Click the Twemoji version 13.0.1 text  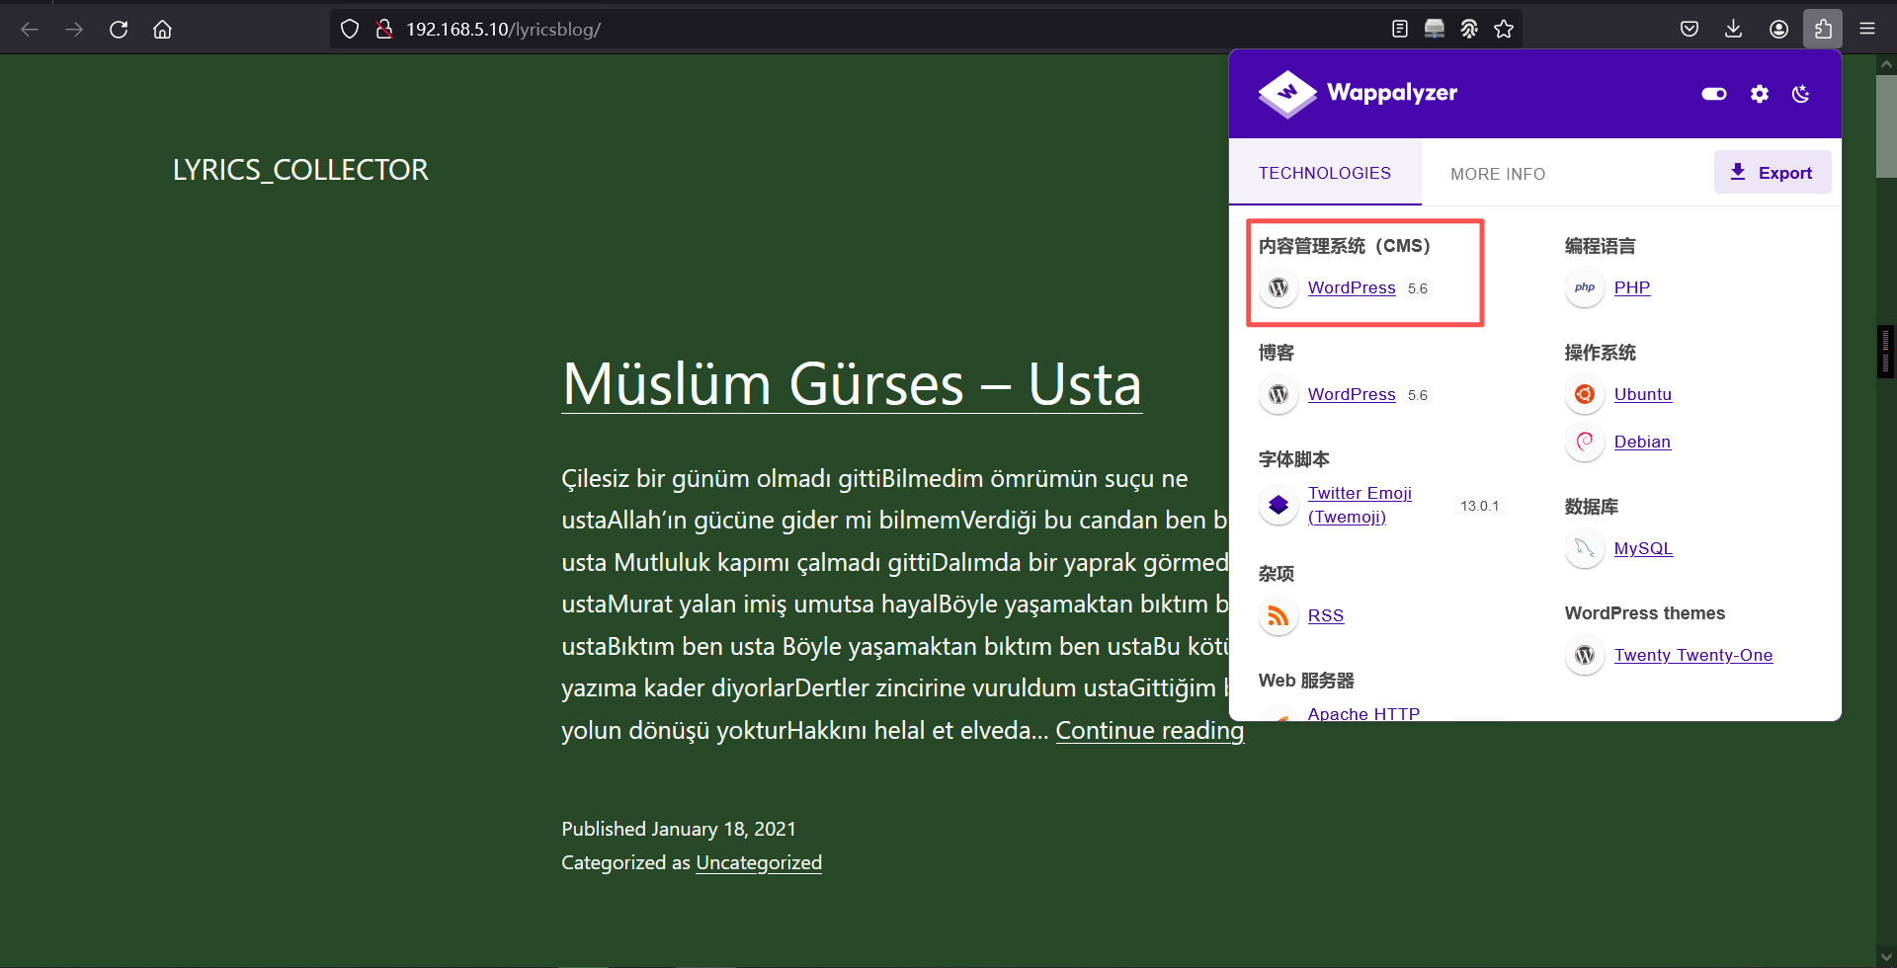1479,506
